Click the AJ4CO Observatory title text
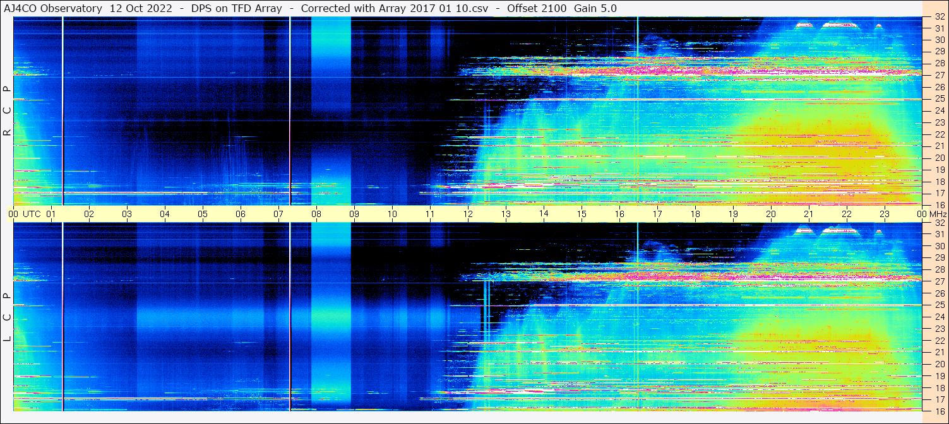Screen dimensions: 949x424 point(53,8)
